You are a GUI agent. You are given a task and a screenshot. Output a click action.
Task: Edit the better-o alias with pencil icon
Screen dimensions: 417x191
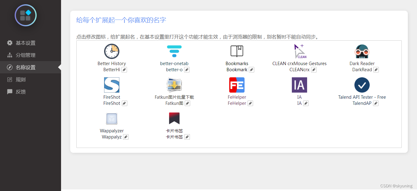tap(187, 70)
